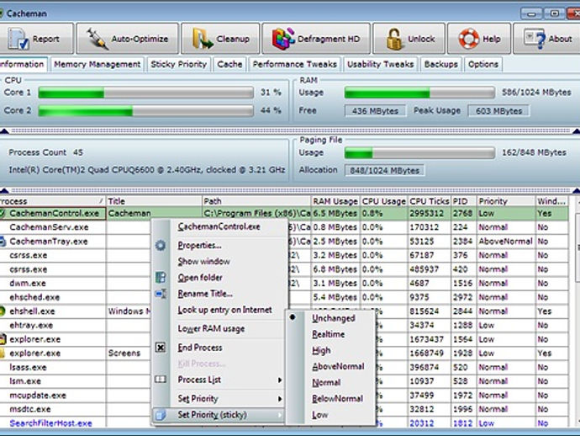Switch to the Memory Management tab
The height and width of the screenshot is (436, 580).
98,65
